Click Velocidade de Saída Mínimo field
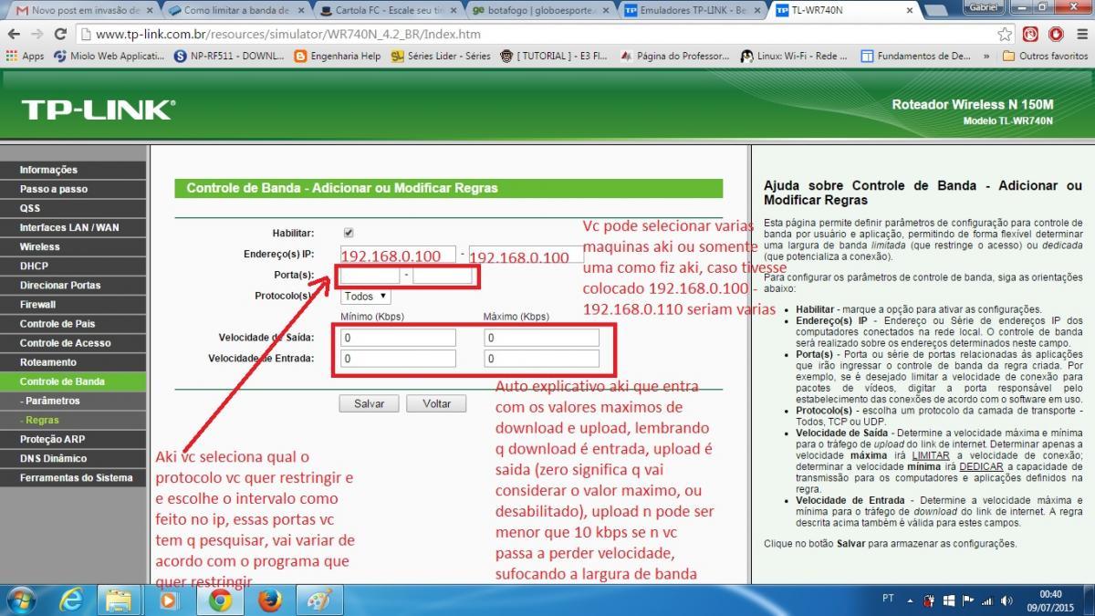Viewport: 1095px width, 616px height. pos(398,338)
